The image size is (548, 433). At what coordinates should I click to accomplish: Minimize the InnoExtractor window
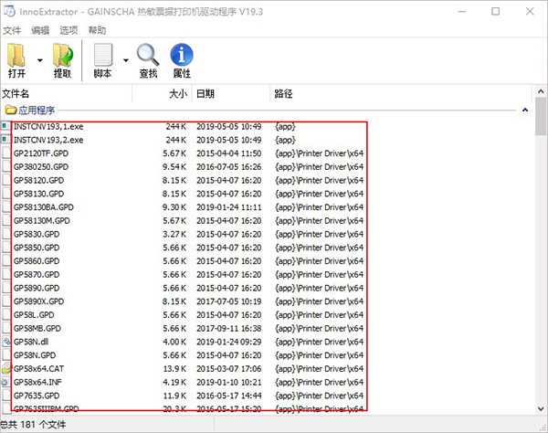coord(462,11)
